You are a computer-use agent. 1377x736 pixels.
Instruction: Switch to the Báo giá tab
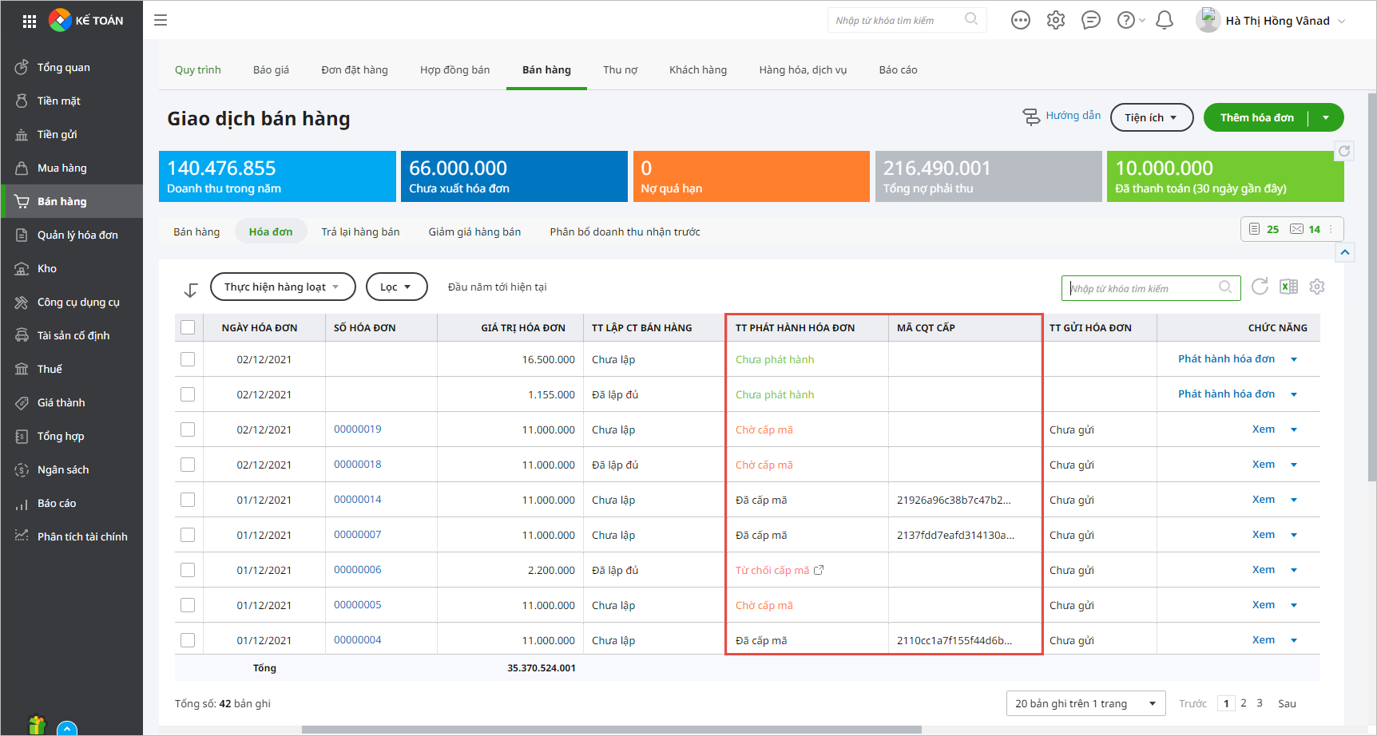coord(271,70)
